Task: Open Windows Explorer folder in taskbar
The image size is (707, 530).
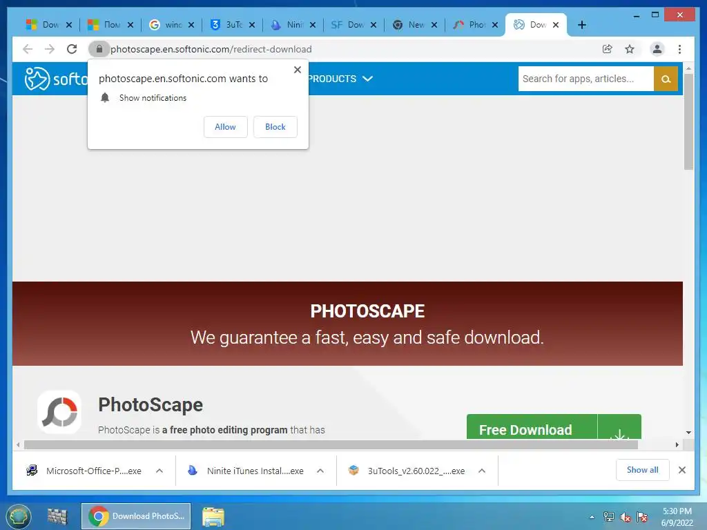Action: [x=213, y=516]
